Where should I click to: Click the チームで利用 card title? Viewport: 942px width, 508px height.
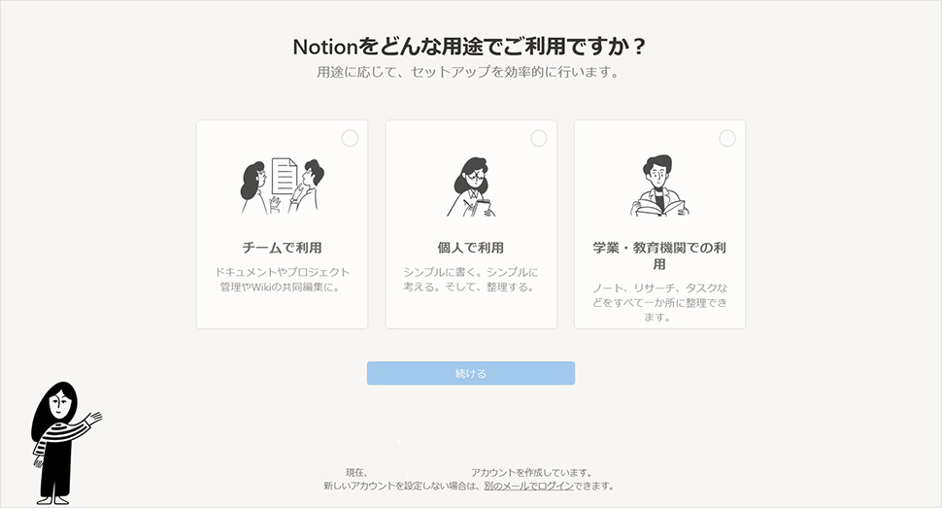click(x=282, y=248)
